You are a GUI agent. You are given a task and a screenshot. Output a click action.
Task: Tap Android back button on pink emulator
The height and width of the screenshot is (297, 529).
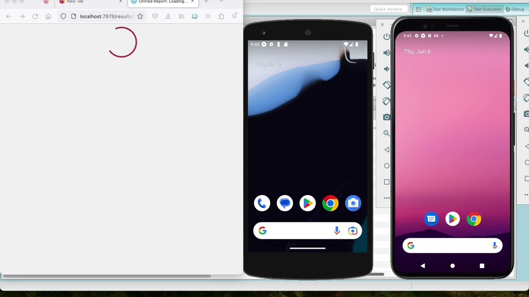(423, 266)
